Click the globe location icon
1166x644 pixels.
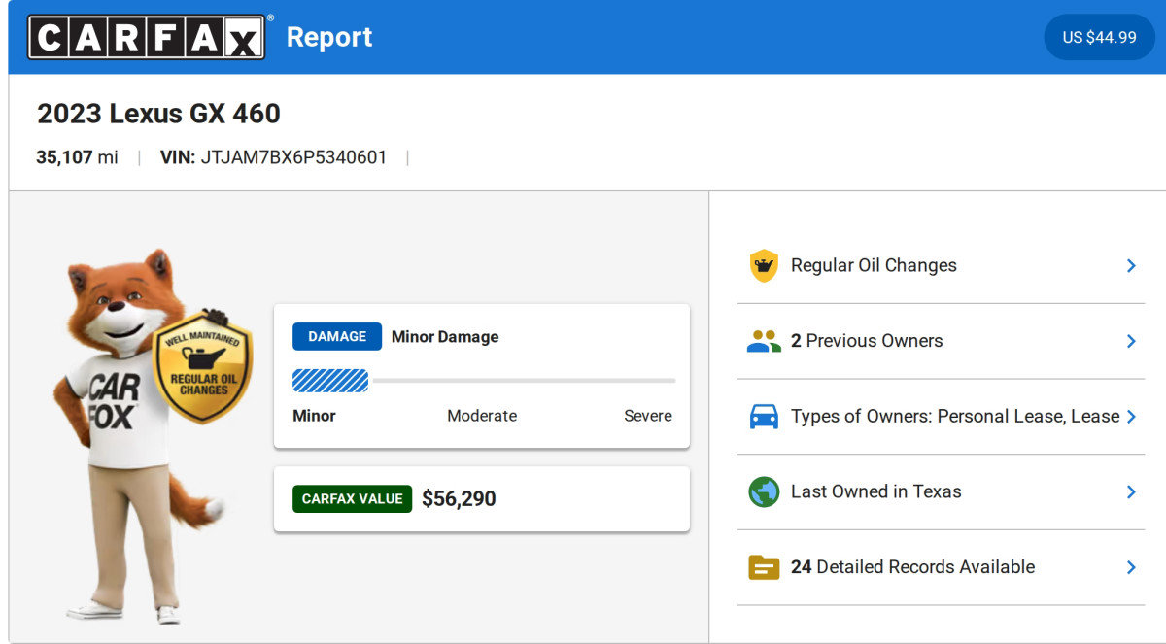[x=764, y=491]
